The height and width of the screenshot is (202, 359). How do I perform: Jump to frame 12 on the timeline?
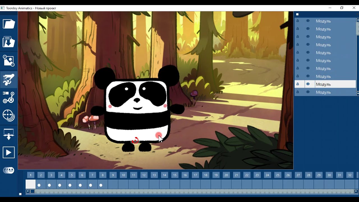pos(144,175)
